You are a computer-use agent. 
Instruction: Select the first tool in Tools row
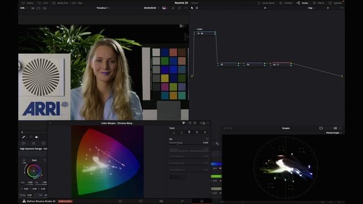174,132
